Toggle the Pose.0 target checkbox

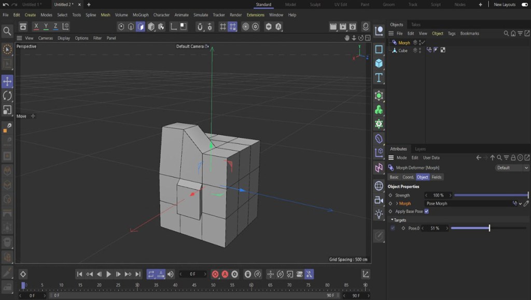(x=393, y=228)
